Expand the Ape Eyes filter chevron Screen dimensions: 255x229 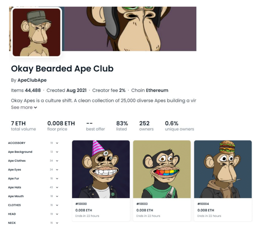point(57,170)
